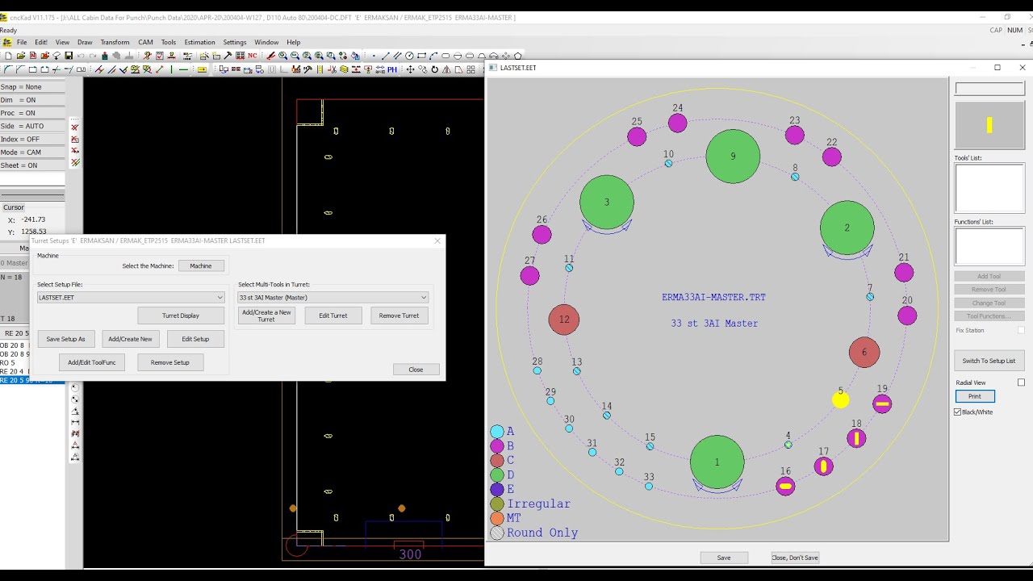
Task: Click the Move four-arrows icon
Action: 410,69
